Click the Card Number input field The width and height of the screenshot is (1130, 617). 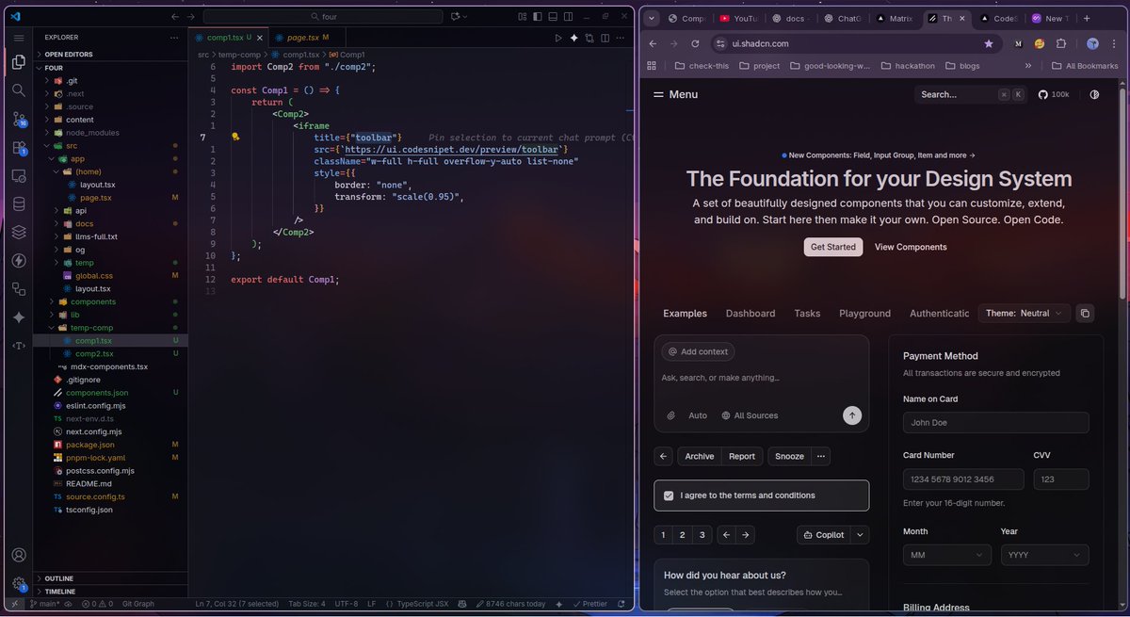click(963, 479)
